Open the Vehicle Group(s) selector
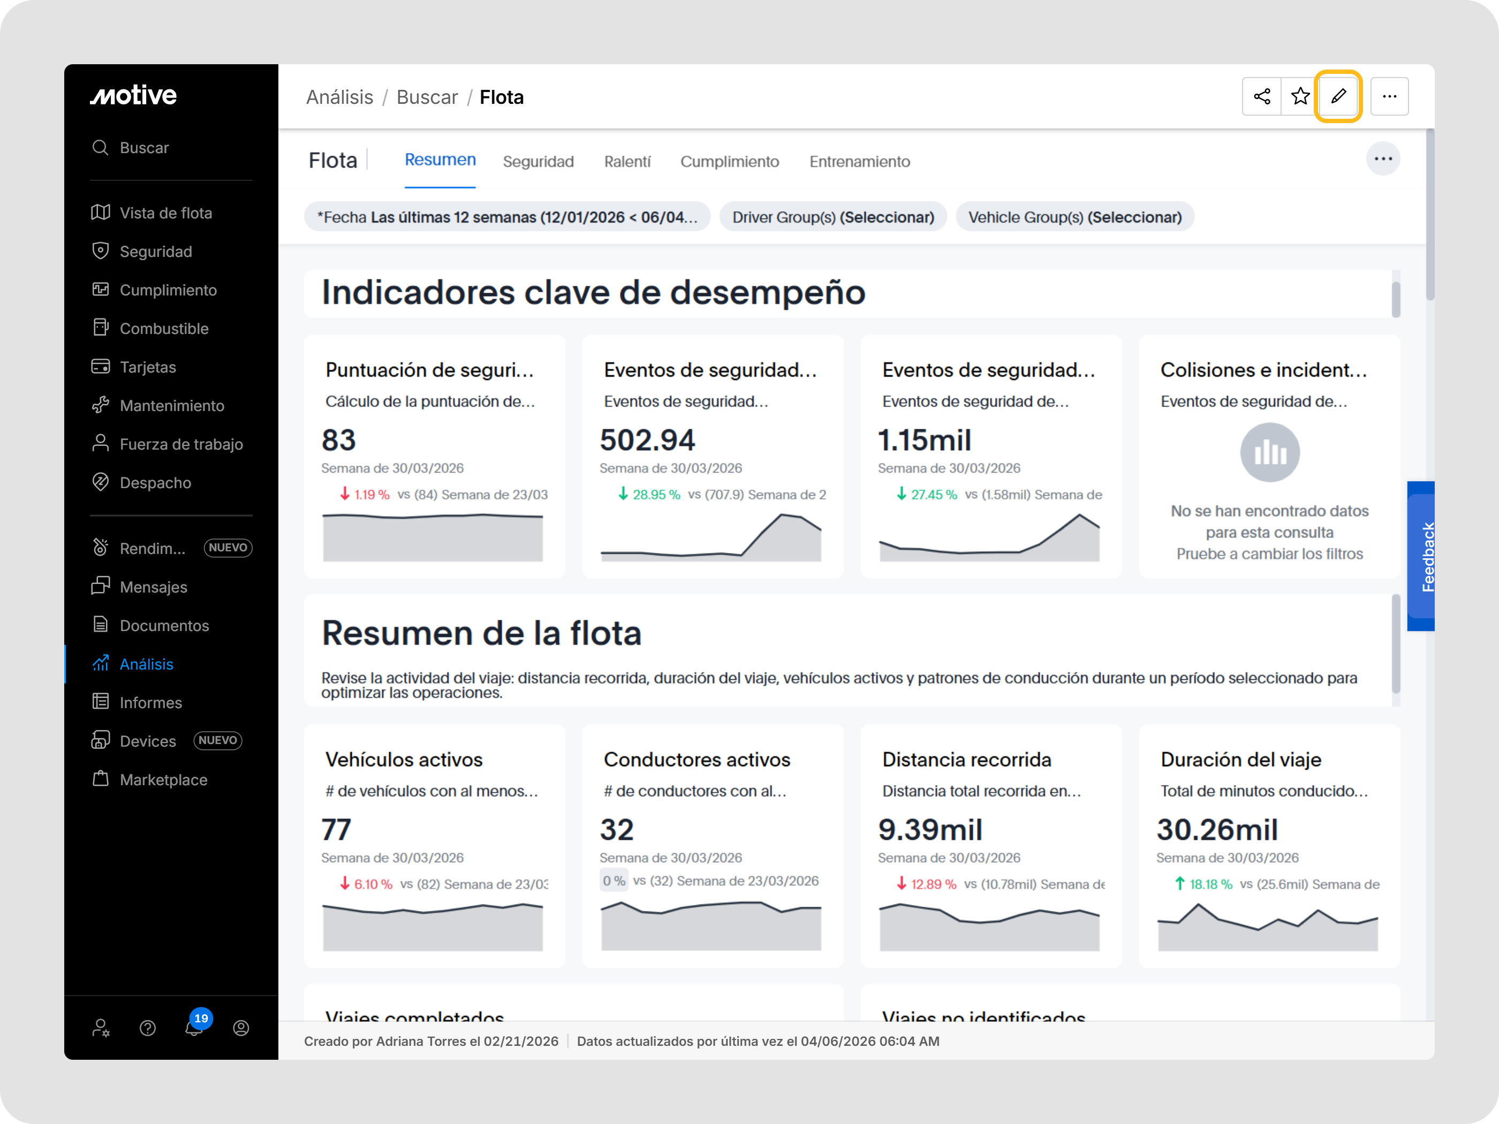 pos(1075,217)
